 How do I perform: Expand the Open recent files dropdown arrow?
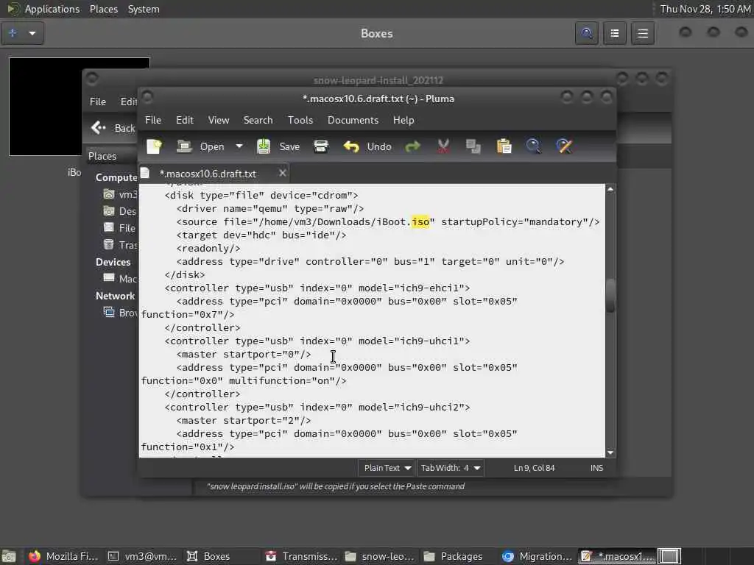click(x=239, y=146)
